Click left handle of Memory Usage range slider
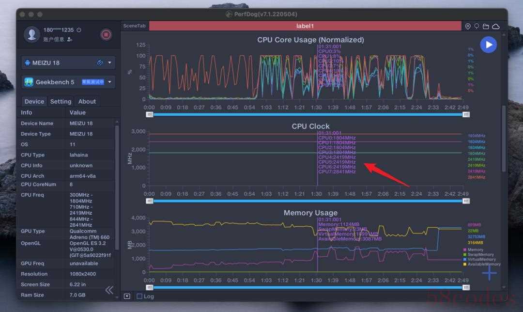 click(x=150, y=287)
